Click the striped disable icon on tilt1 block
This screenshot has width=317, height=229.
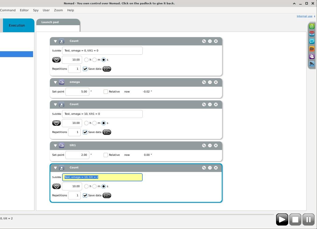coord(204,146)
